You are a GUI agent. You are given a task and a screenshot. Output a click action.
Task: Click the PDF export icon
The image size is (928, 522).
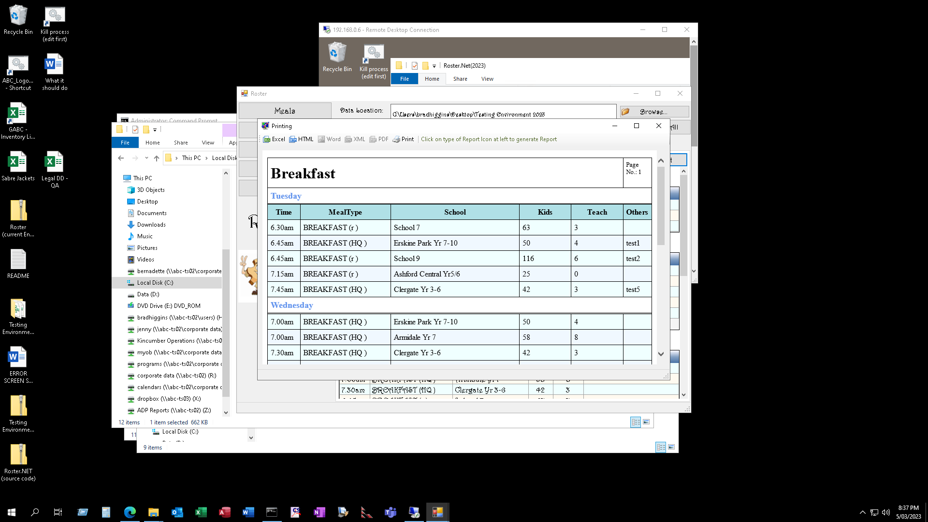click(x=379, y=139)
